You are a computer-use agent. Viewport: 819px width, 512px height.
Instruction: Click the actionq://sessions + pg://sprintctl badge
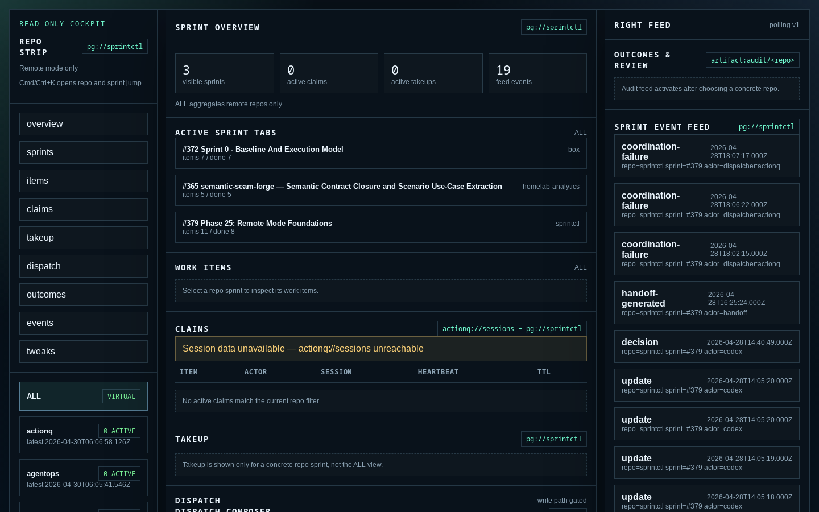[512, 329]
